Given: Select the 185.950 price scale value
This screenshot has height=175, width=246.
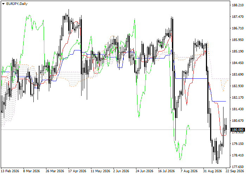Looking at the screenshot, I should coord(238,40).
